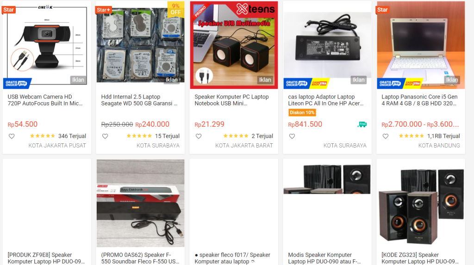Add Speaker Komputer PC Laptop to wishlist
The width and height of the screenshot is (474, 265).
coord(198,136)
